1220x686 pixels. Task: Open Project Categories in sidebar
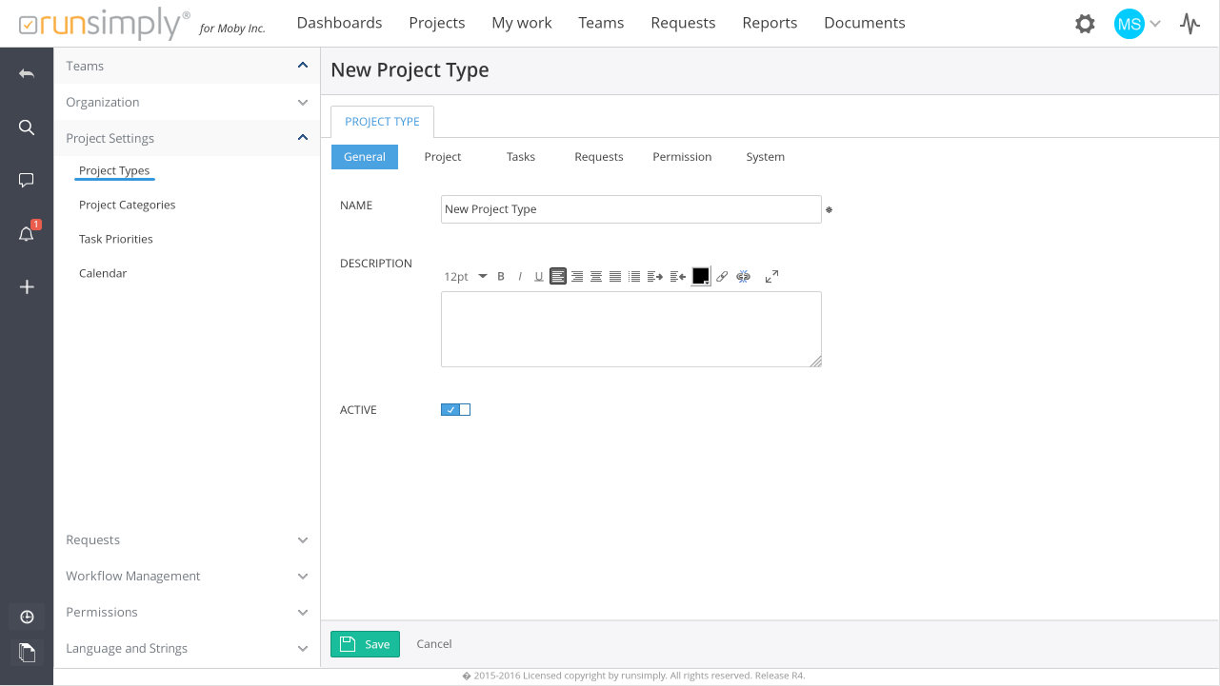128,206
